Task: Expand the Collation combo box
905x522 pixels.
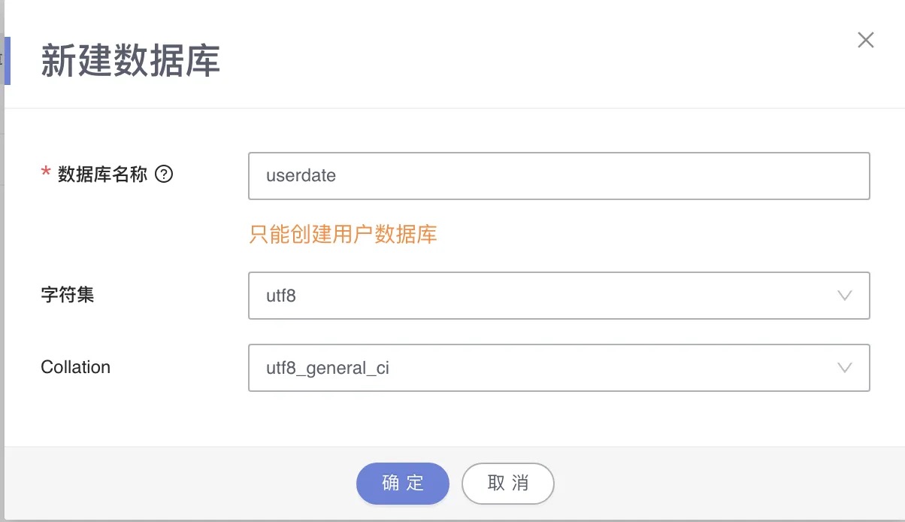Action: pos(558,368)
